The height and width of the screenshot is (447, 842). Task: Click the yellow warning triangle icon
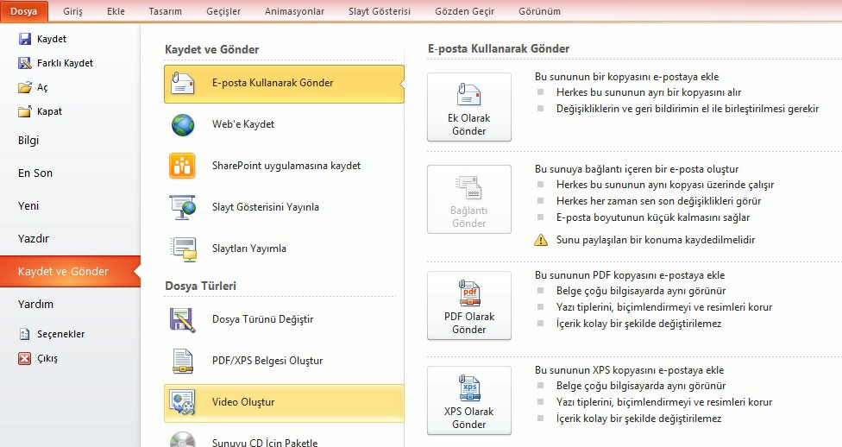pos(541,240)
